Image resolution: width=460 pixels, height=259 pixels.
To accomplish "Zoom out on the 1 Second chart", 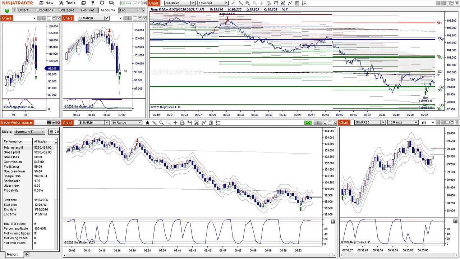I will (255, 3).
